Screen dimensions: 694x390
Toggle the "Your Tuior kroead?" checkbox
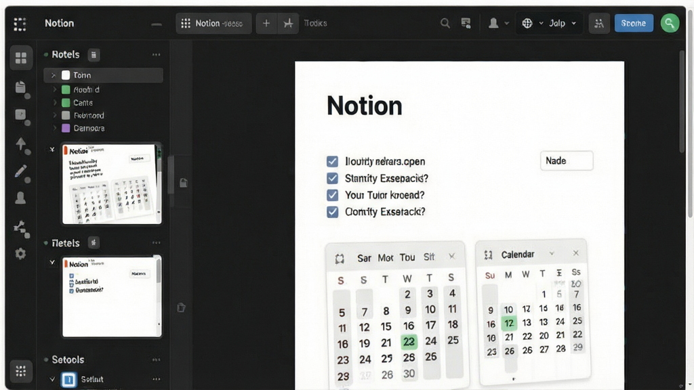coord(332,195)
